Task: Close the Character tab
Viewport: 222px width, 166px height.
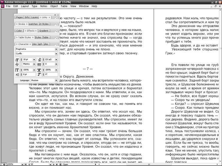Action: tap(30, 44)
